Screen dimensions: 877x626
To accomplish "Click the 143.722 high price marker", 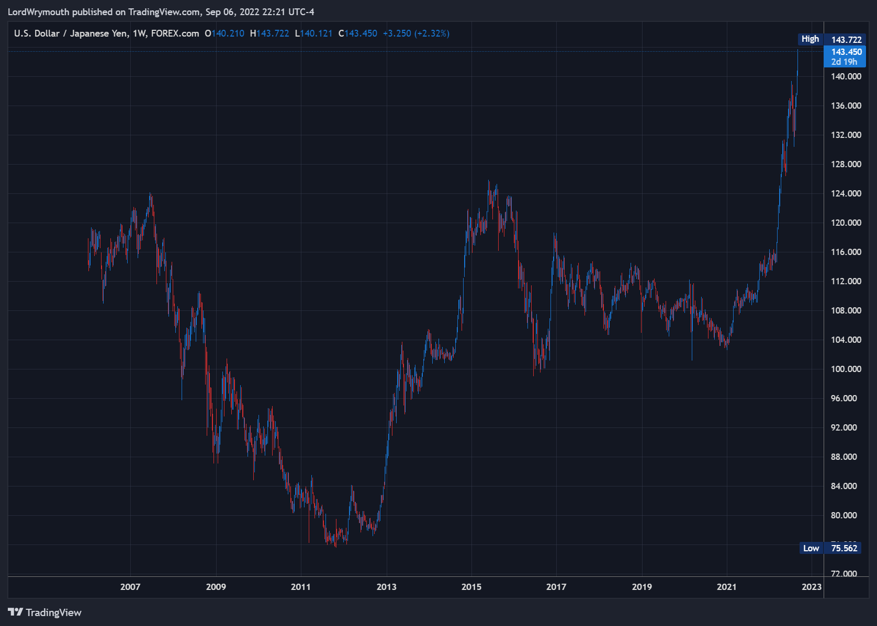I will click(846, 40).
